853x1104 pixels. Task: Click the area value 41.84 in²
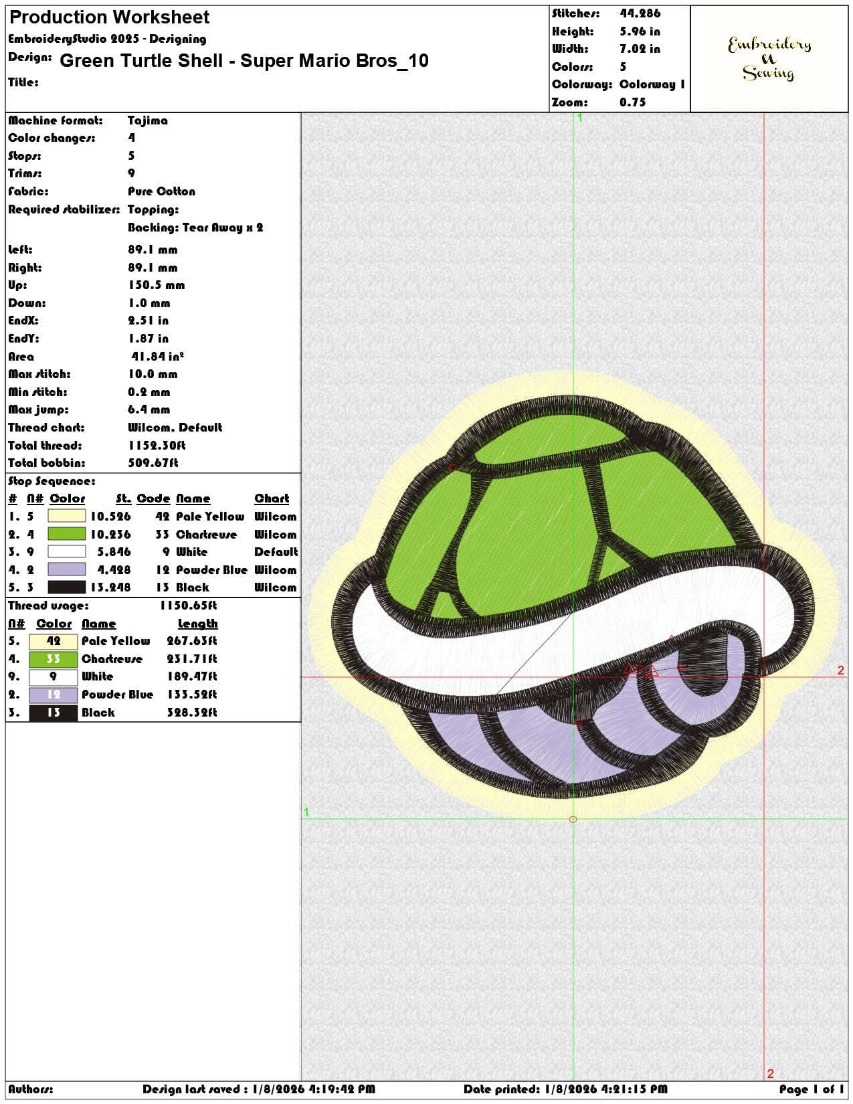pyautogui.click(x=157, y=357)
